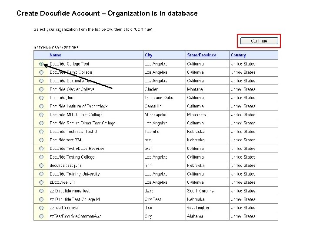
Task: Select zz Docufide more test radio button
Action: pyautogui.click(x=41, y=191)
